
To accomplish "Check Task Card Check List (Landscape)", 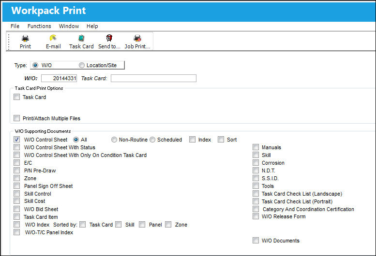I will [256, 193].
